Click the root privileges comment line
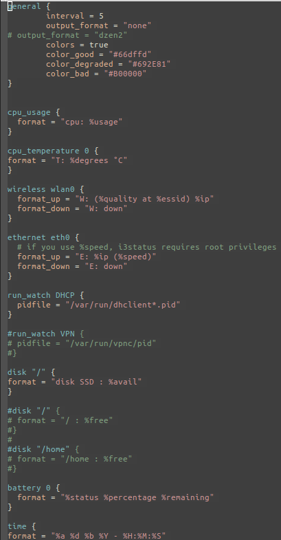This screenshot has width=281, height=540. tap(147, 247)
